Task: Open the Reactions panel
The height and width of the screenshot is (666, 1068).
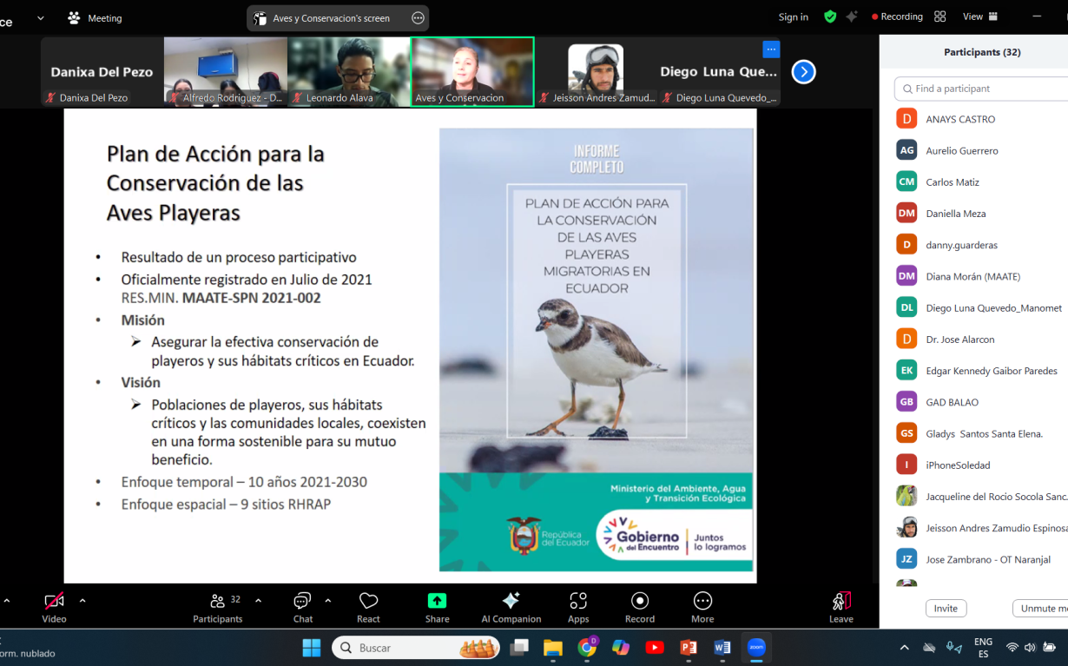Action: click(x=368, y=605)
